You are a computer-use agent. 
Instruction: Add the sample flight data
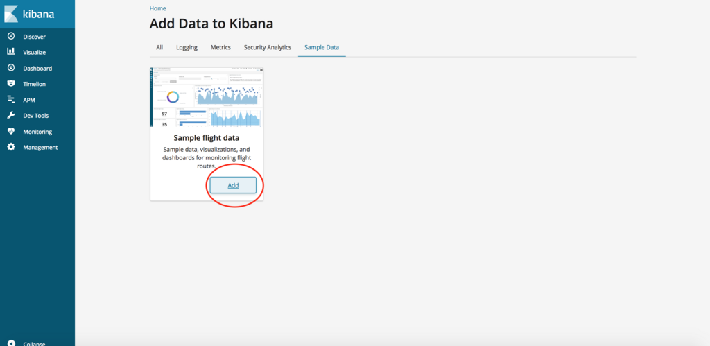233,185
